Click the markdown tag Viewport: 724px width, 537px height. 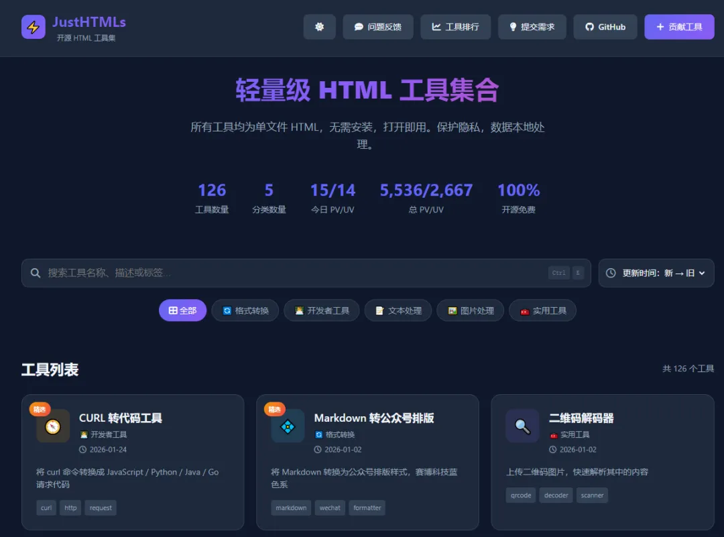(x=291, y=508)
